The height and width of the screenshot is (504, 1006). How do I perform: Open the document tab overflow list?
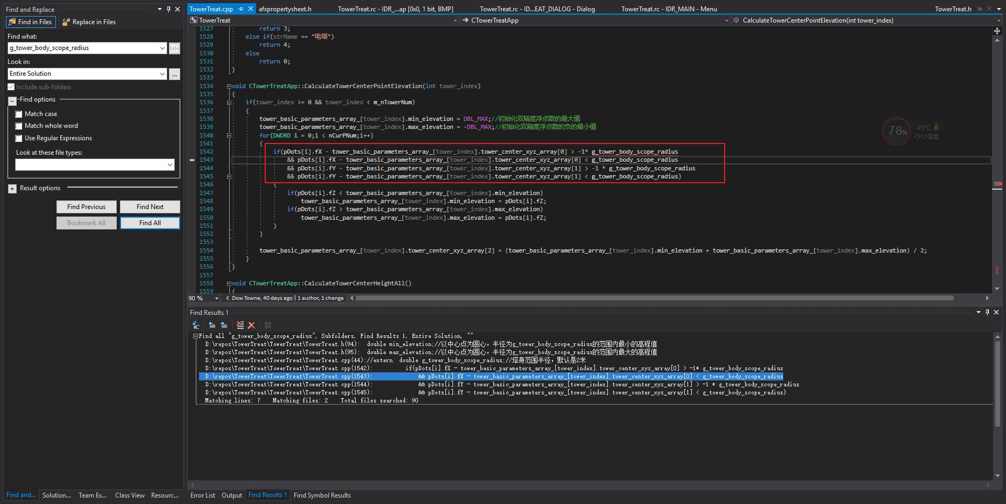[x=999, y=9]
